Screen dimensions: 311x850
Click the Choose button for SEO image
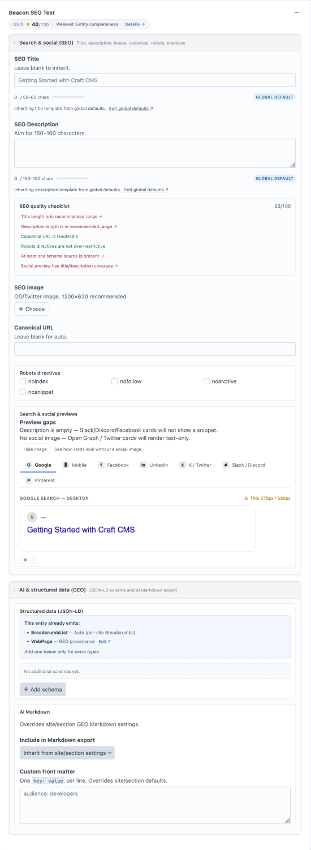click(32, 309)
